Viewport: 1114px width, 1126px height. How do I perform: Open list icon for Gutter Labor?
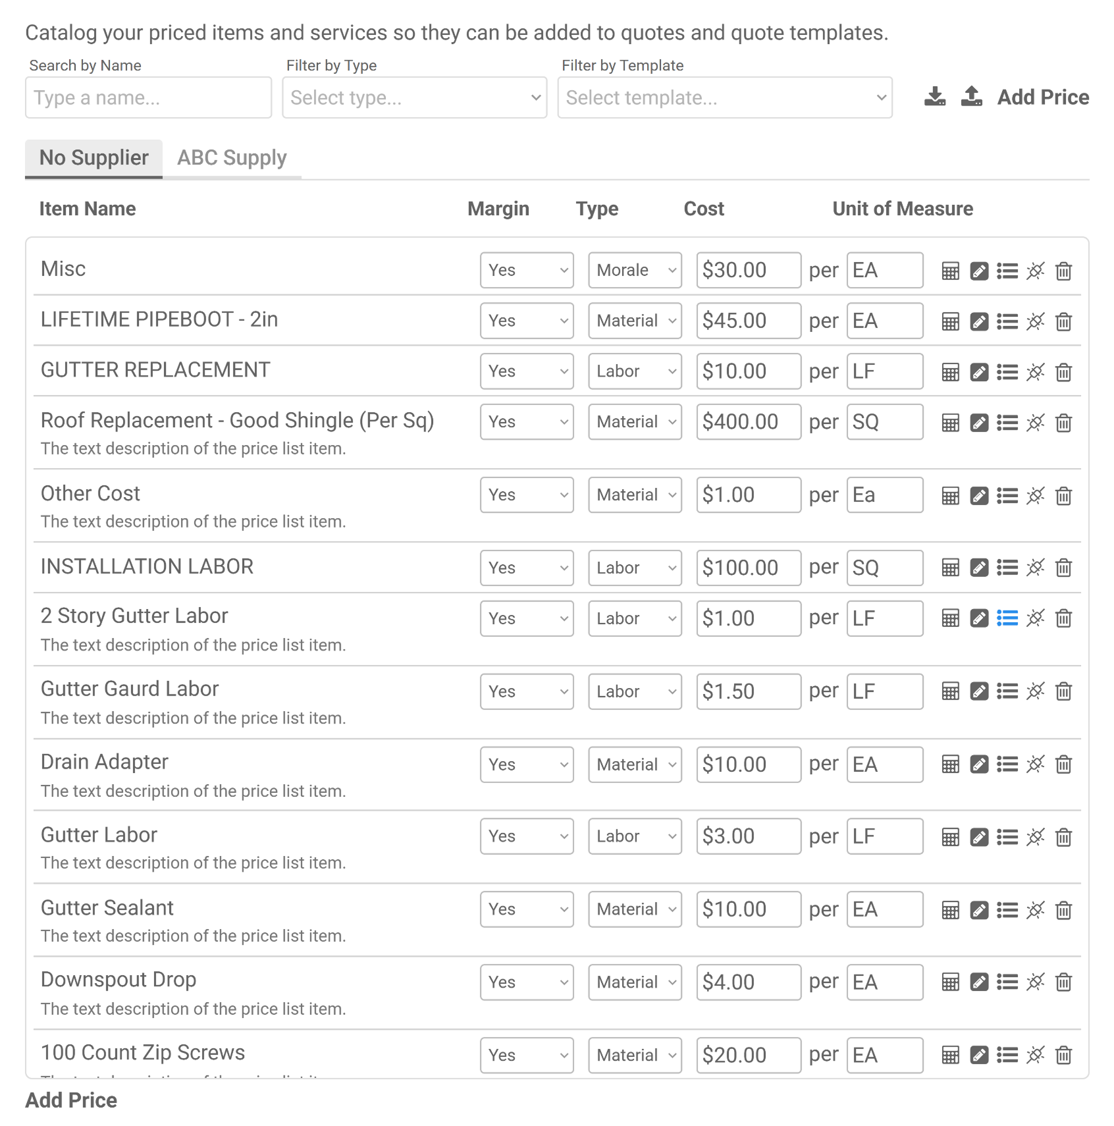[1007, 838]
